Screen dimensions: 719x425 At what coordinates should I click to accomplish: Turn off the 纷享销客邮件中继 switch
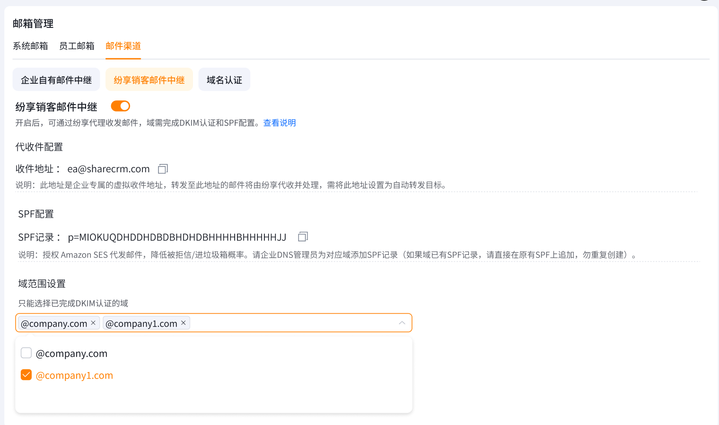click(120, 106)
